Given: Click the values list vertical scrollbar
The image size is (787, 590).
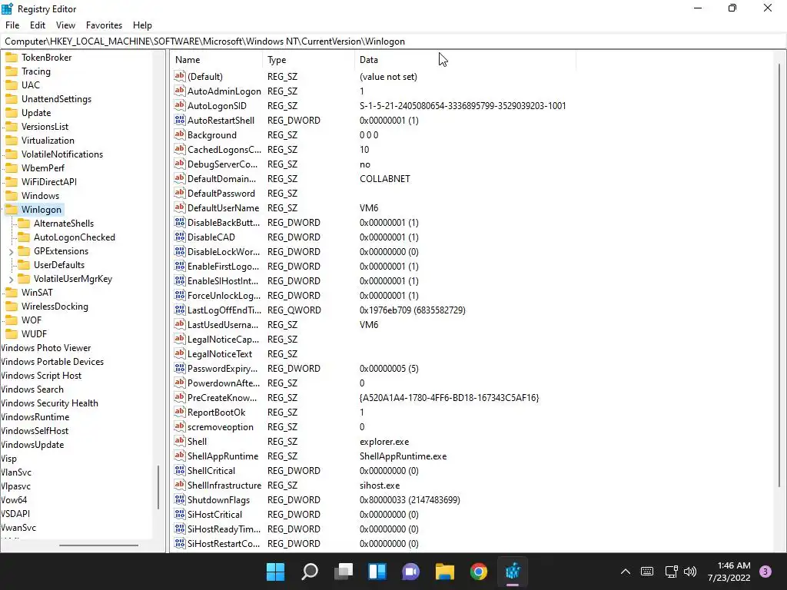Looking at the screenshot, I should coord(779,275).
